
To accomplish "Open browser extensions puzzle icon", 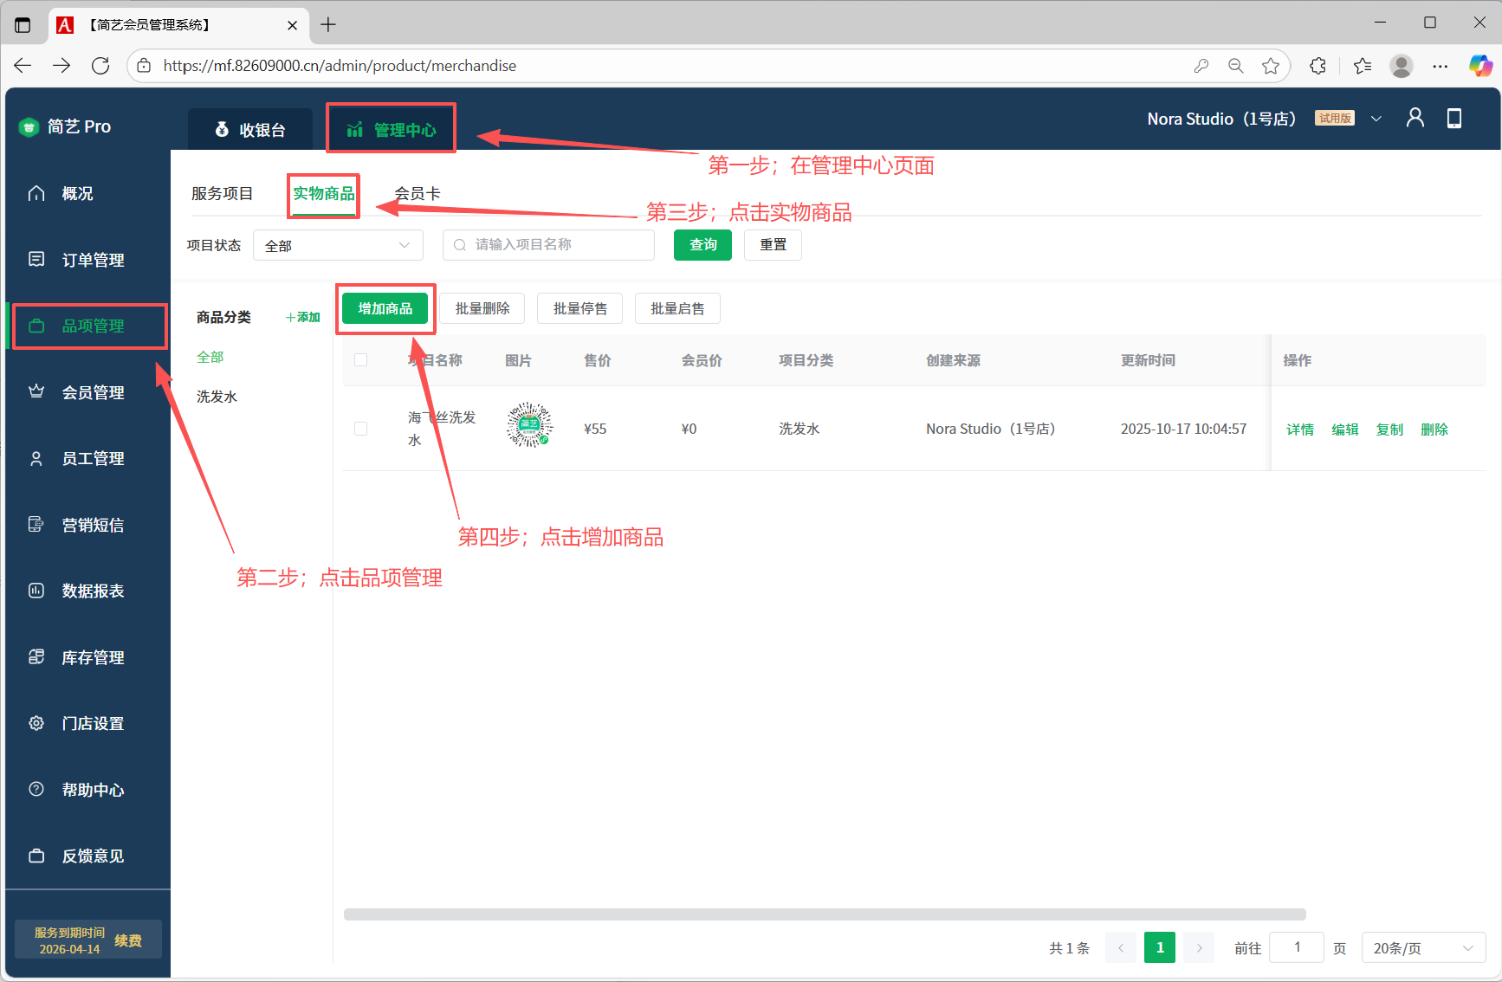I will click(1318, 66).
